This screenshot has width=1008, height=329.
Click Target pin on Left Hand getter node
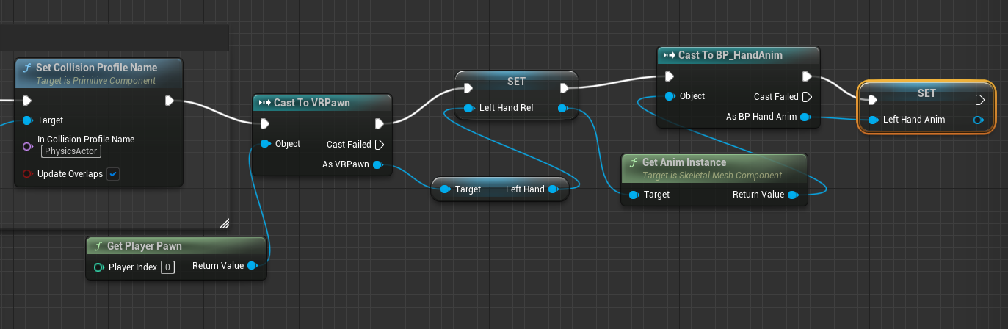coord(445,189)
